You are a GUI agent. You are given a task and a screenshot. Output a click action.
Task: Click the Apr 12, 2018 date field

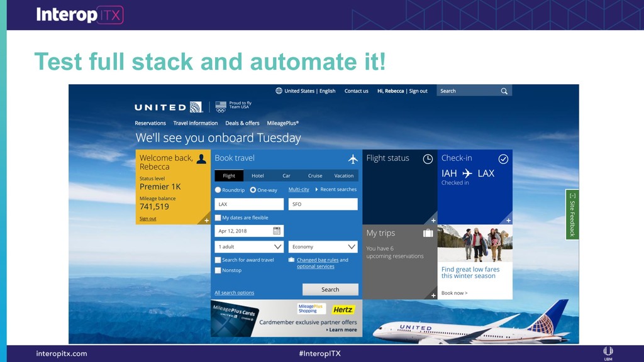pos(249,231)
